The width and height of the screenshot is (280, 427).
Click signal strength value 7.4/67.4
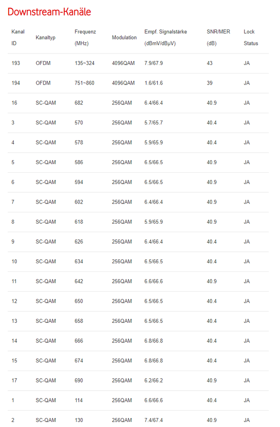[x=154, y=420]
